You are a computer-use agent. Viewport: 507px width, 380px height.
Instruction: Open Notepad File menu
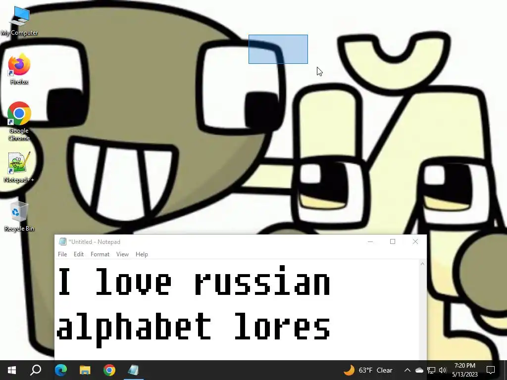coord(62,254)
